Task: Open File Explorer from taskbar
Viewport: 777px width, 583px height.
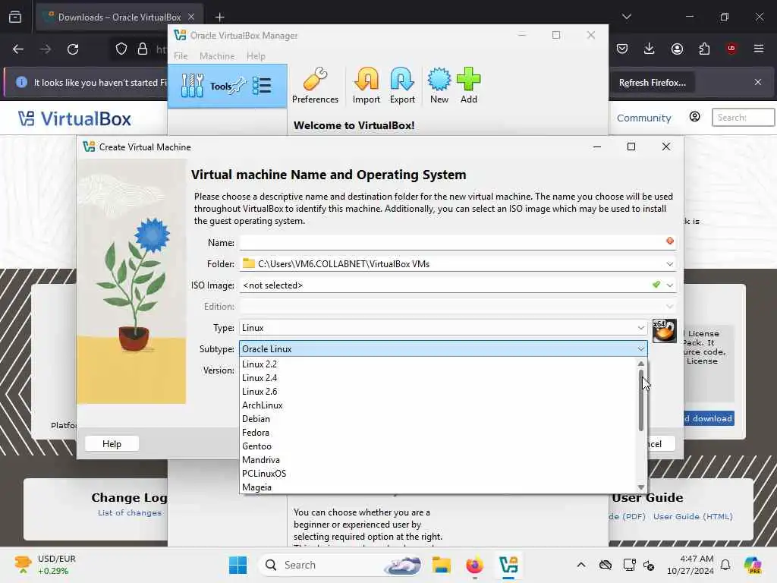Action: (441, 565)
